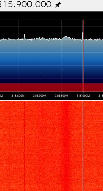103x191 pixels.
Task: Click the 315,800M frequency axis label
Action: click(x=62, y=96)
